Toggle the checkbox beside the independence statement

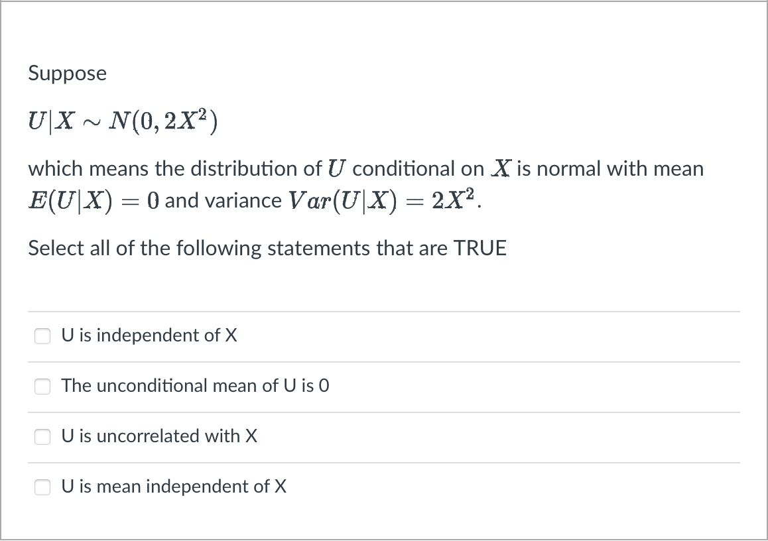coord(42,336)
